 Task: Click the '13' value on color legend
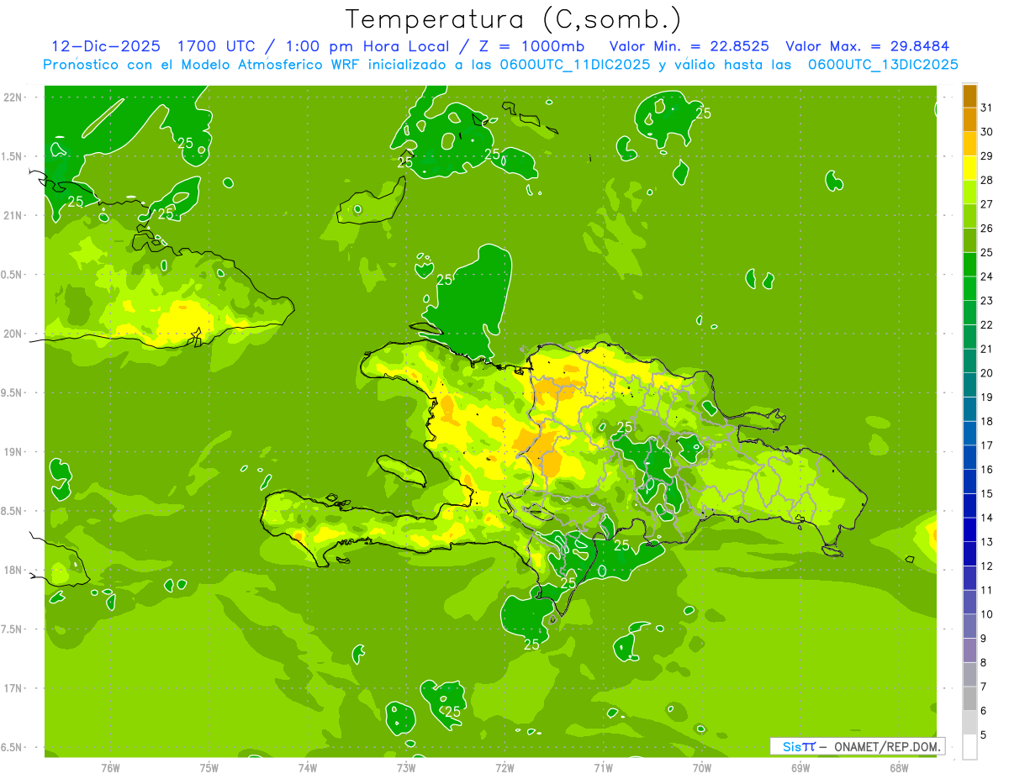pos(987,542)
